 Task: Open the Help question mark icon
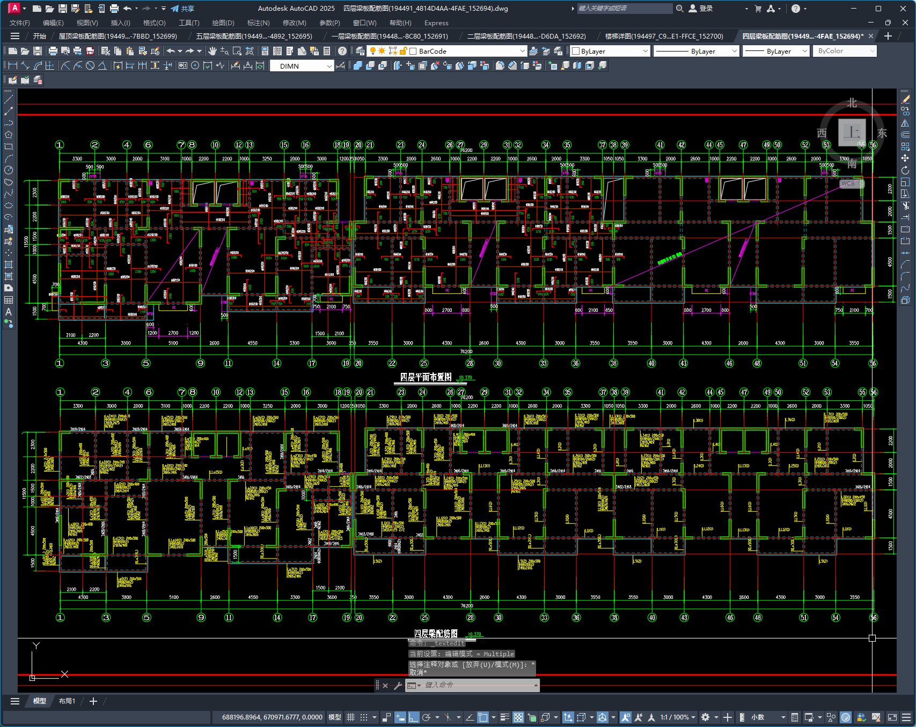click(x=342, y=51)
